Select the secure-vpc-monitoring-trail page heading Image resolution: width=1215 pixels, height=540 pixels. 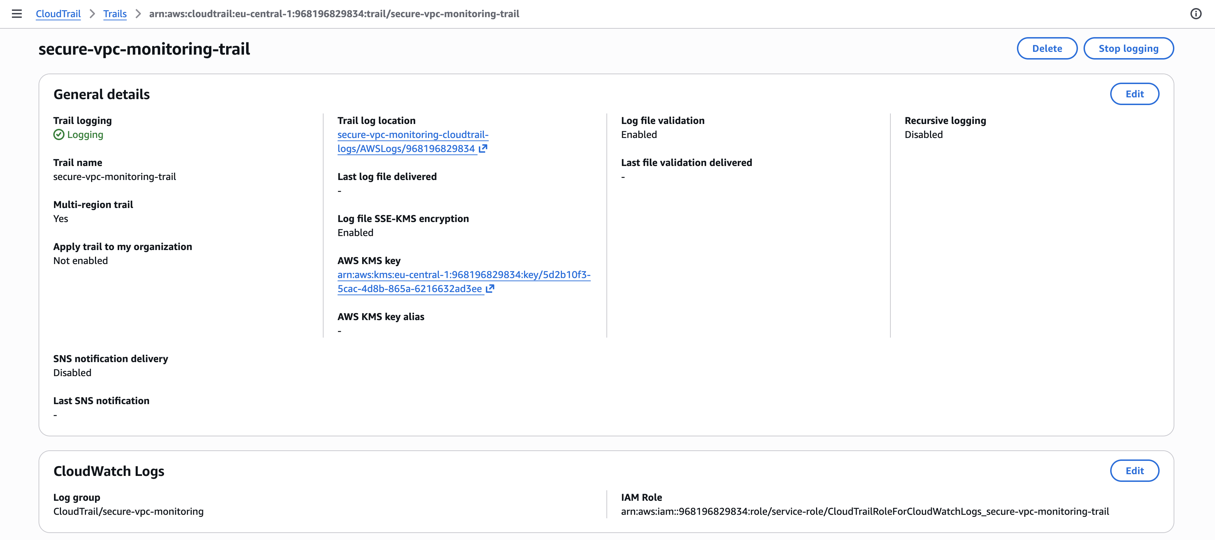click(144, 49)
